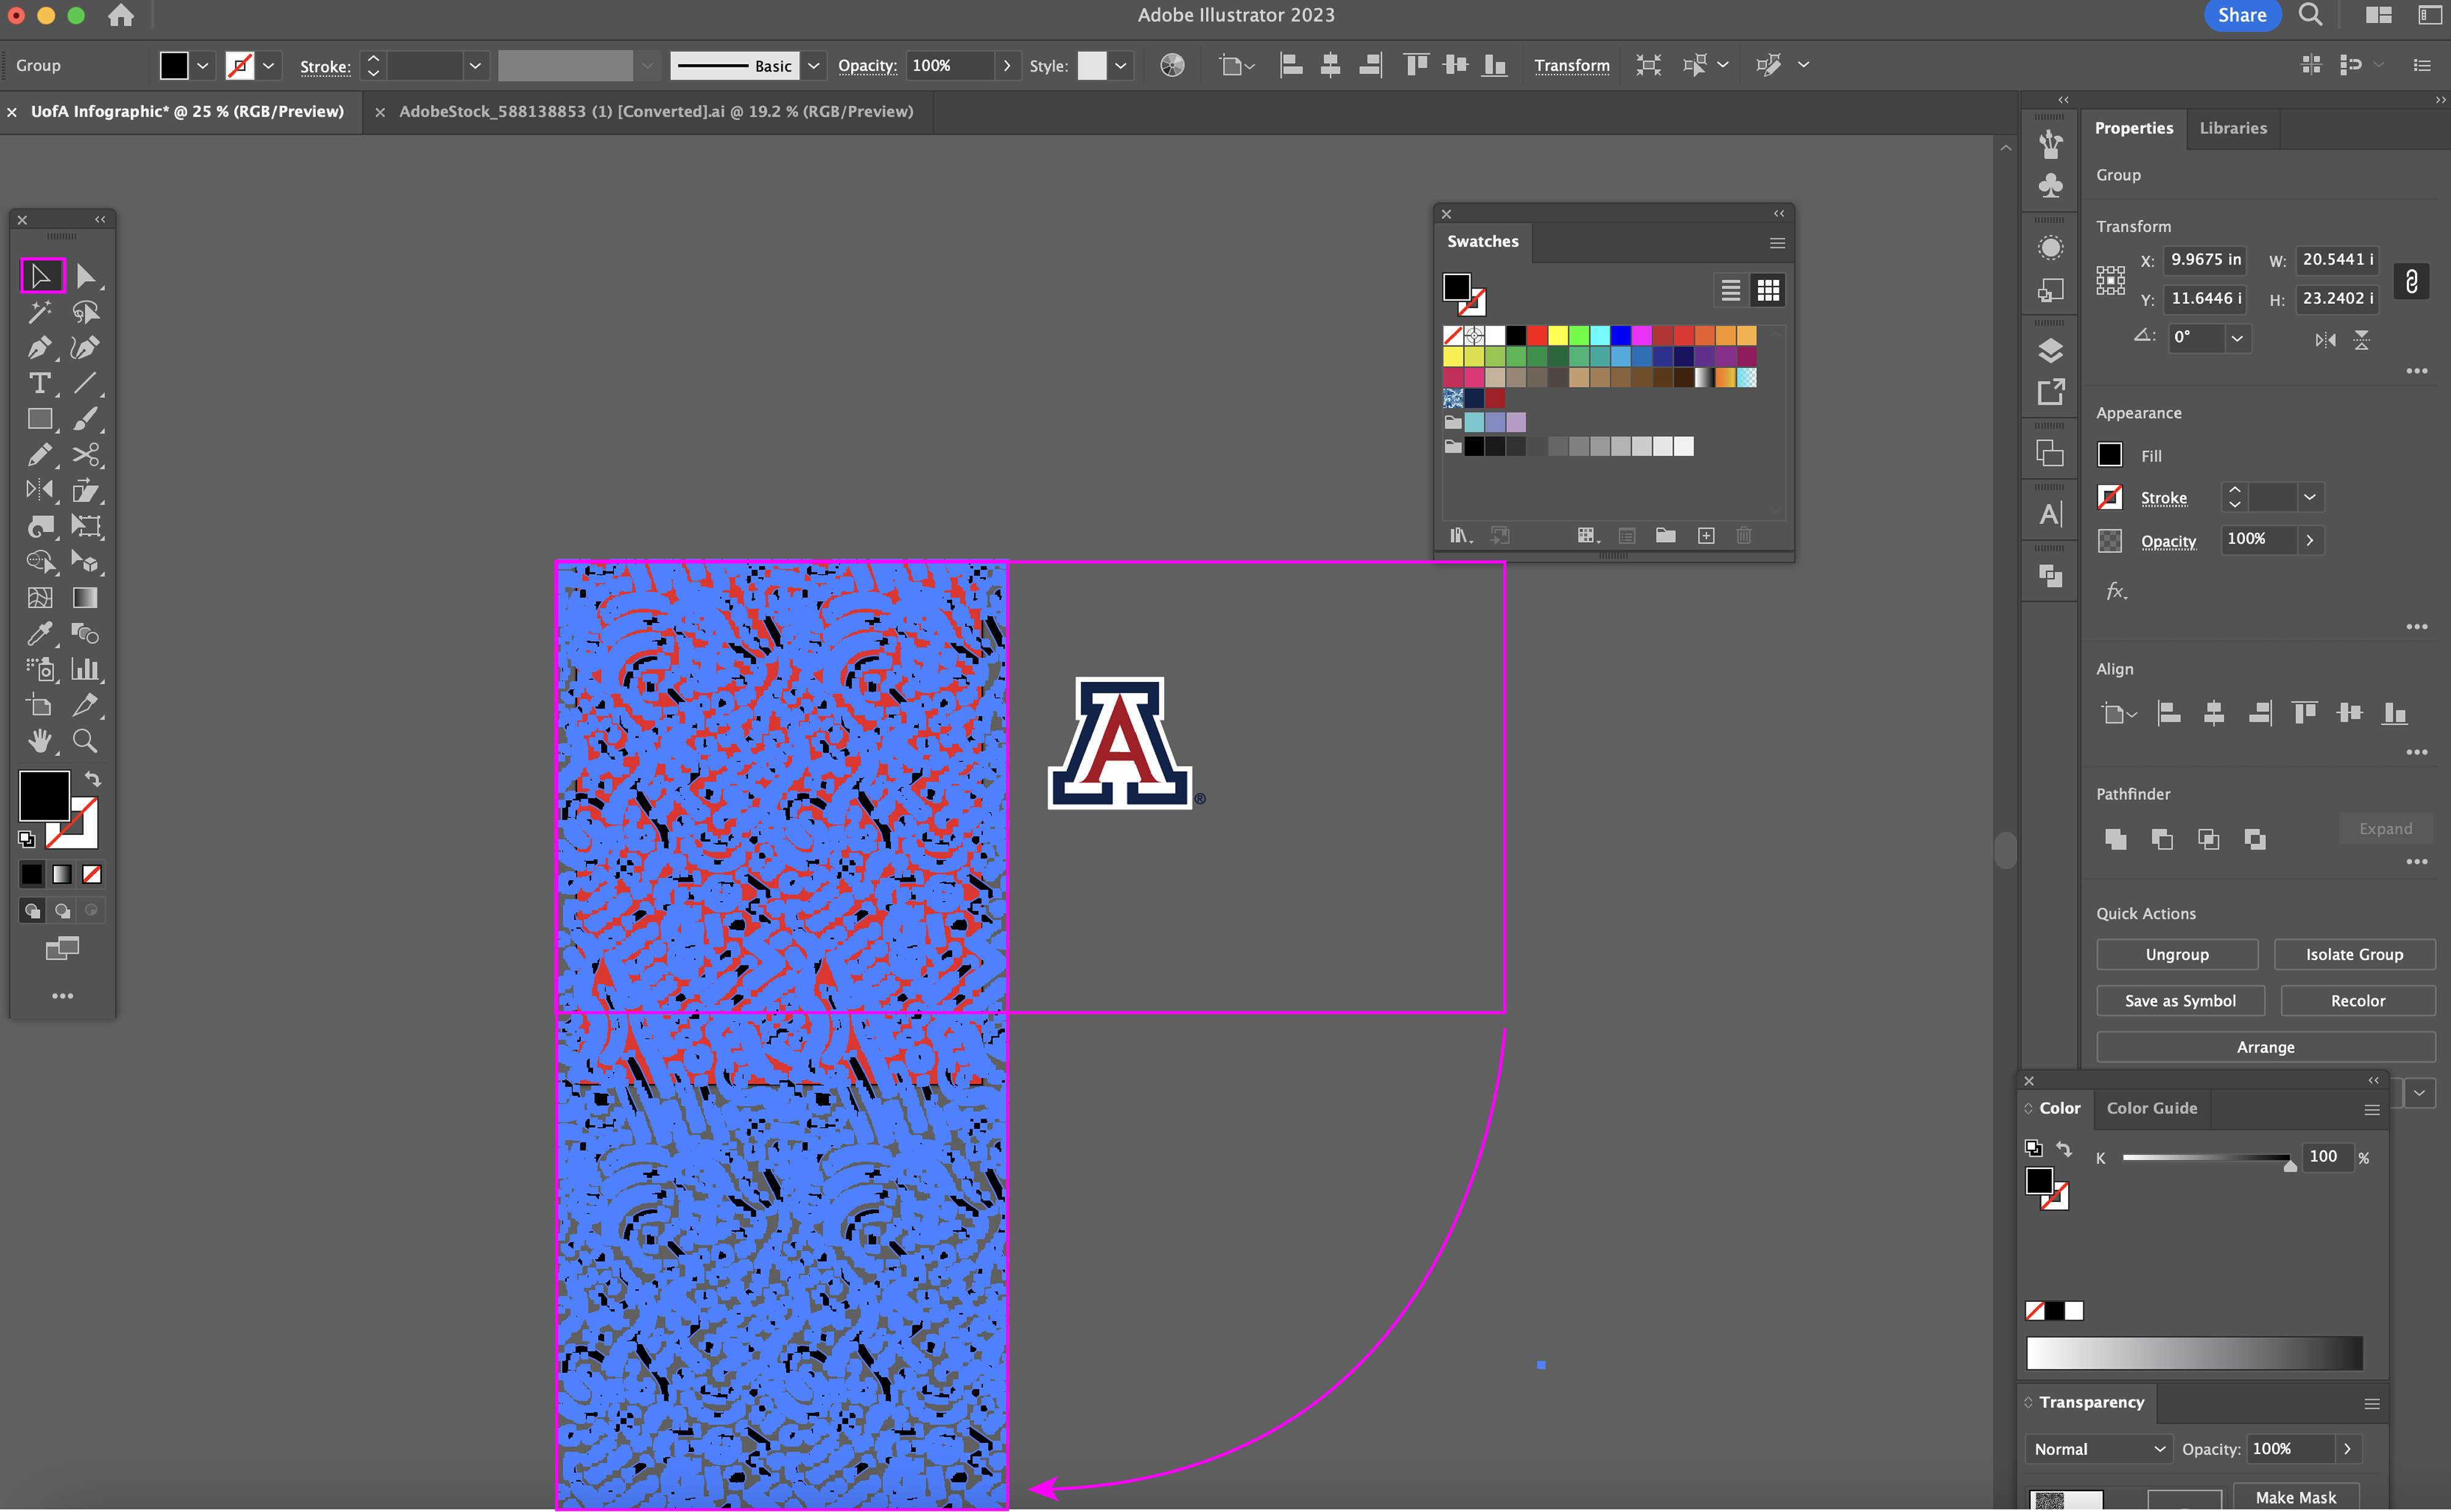Open the blending mode Normal dropdown
This screenshot has height=1512, width=2451.
point(2099,1449)
